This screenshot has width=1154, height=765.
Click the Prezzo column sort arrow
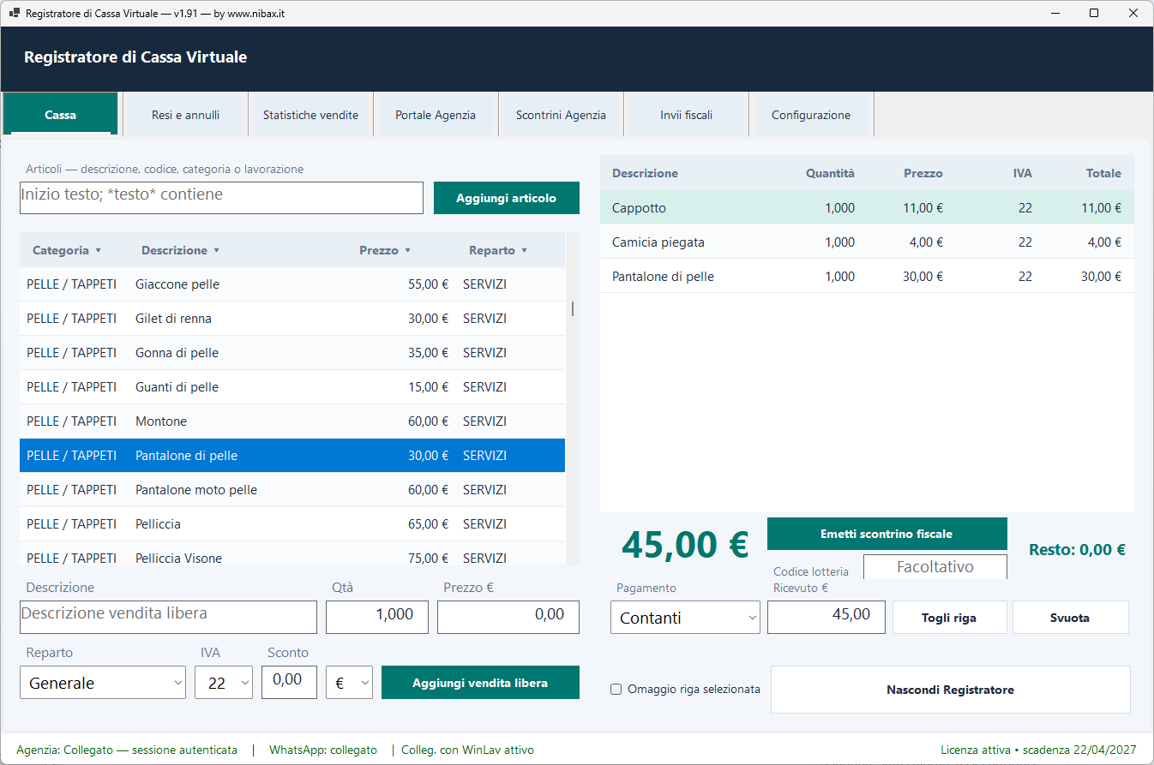point(407,251)
